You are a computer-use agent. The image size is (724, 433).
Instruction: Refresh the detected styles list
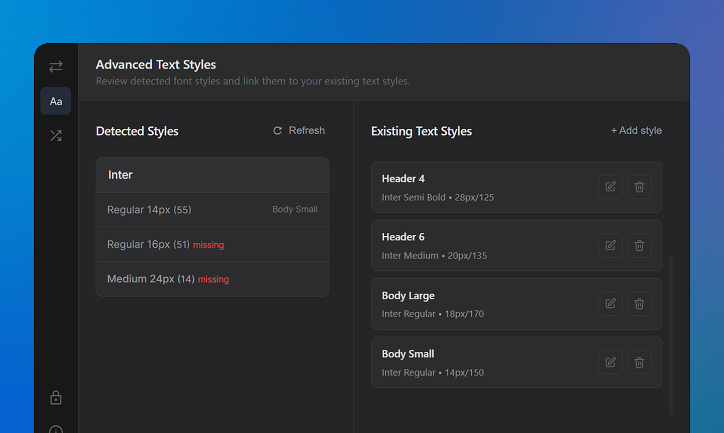click(299, 131)
